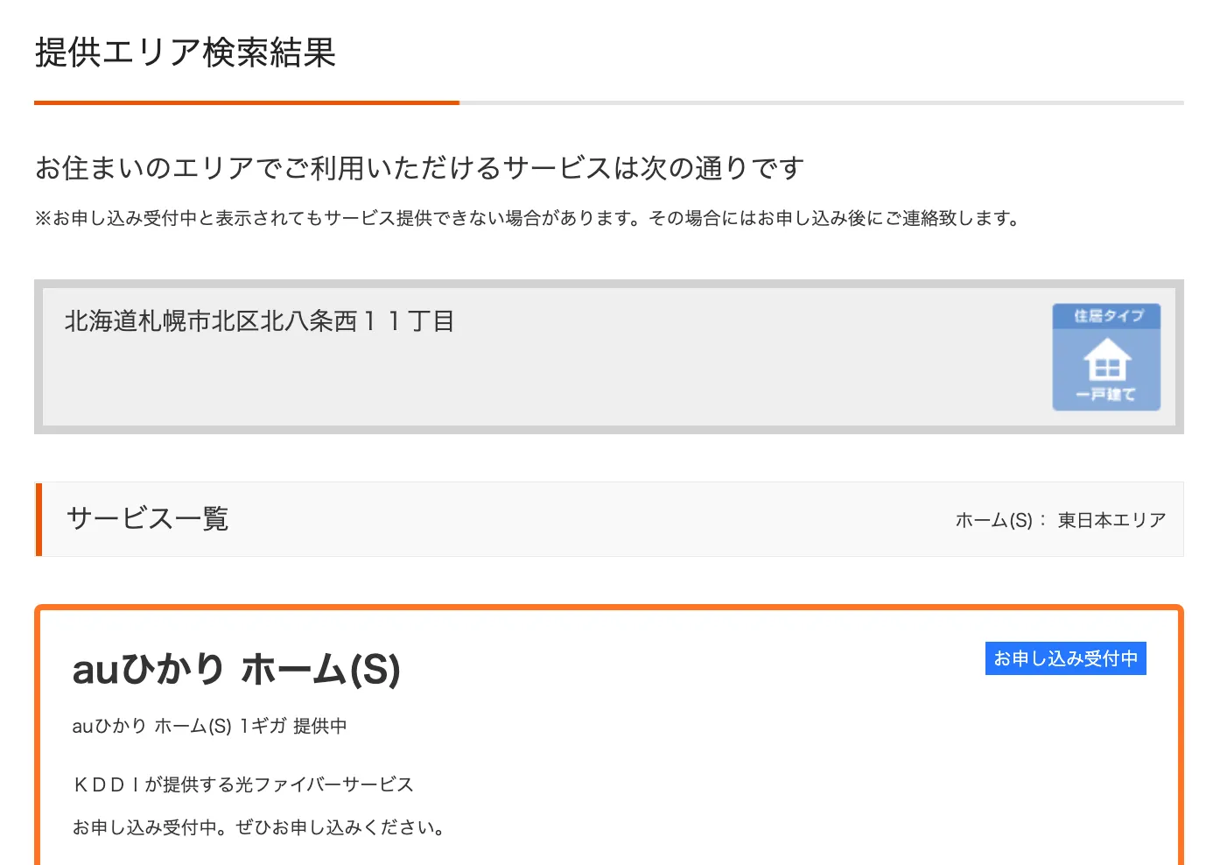Click the orange underline bar below the page title
This screenshot has height=865, width=1220.
247,103
